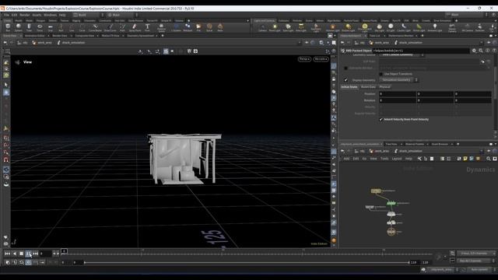Switch to the Physical tab
The width and height of the screenshot is (498, 280).
coord(384,86)
